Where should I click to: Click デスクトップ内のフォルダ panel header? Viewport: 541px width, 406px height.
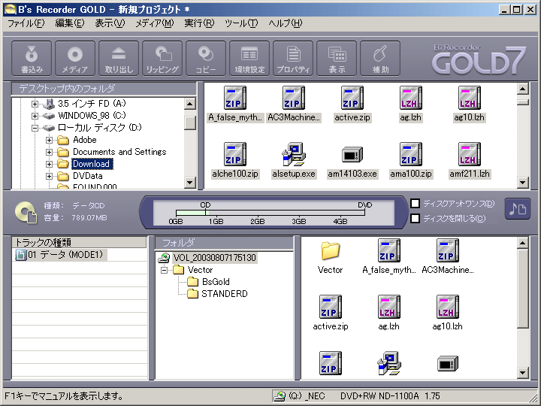tap(104, 89)
